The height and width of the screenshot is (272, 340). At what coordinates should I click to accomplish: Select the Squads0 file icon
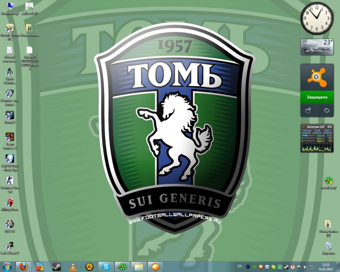[29, 58]
